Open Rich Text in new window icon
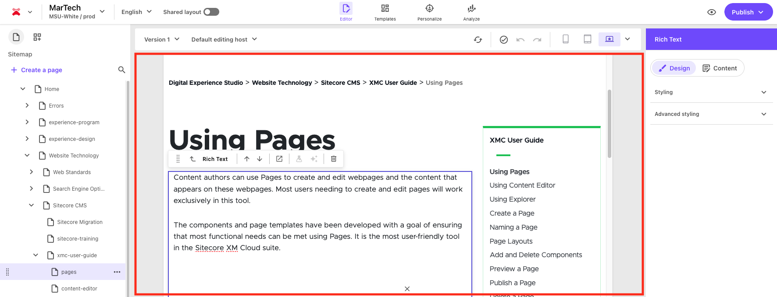 point(279,159)
